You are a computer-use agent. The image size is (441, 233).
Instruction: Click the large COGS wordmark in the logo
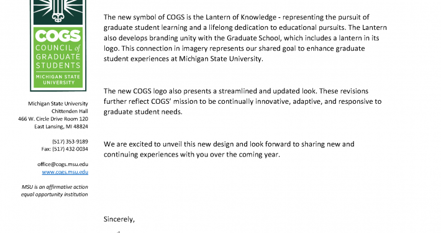[x=58, y=36]
